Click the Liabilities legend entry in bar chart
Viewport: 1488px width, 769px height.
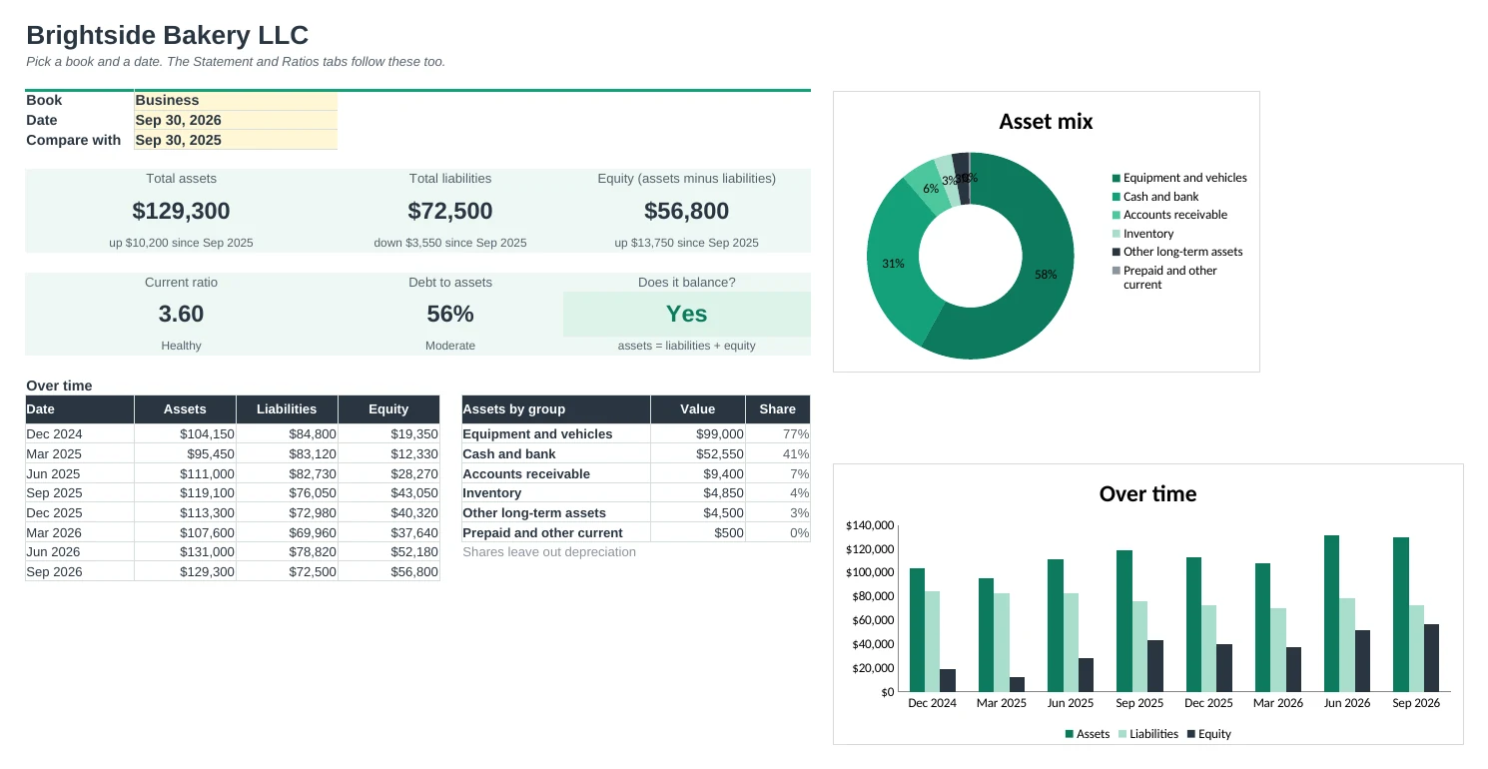pyautogui.click(x=1147, y=734)
